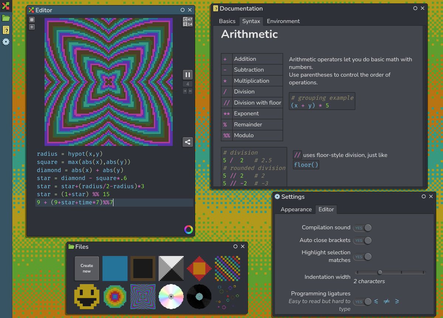
Task: Click the grouping example code block
Action: click(x=322, y=101)
